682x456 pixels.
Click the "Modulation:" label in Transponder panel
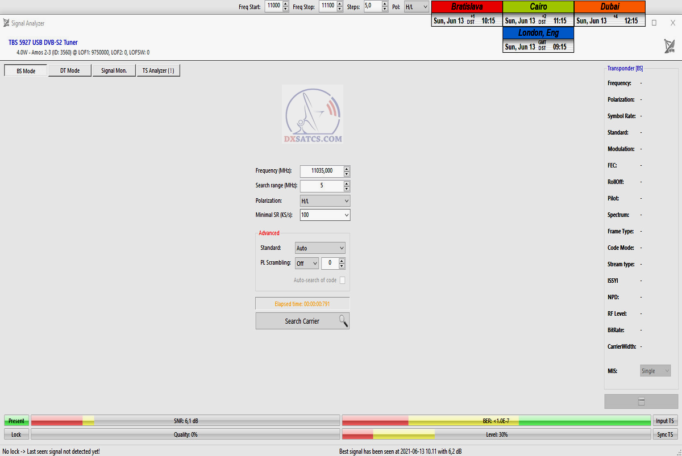[621, 149]
